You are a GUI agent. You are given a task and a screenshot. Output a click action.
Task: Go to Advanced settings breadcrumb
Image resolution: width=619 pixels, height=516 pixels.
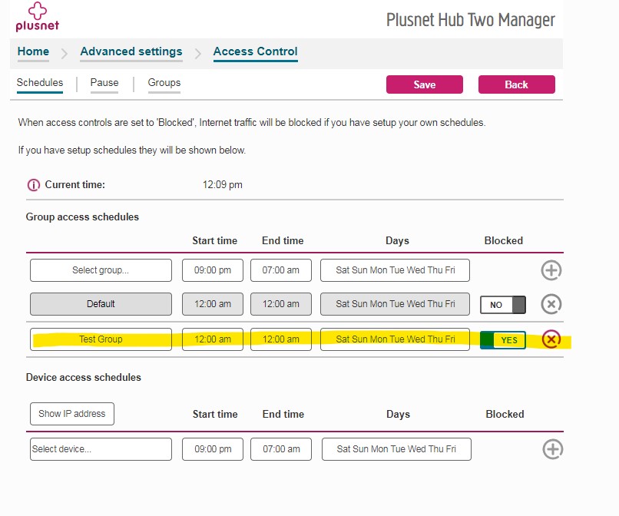tap(131, 52)
